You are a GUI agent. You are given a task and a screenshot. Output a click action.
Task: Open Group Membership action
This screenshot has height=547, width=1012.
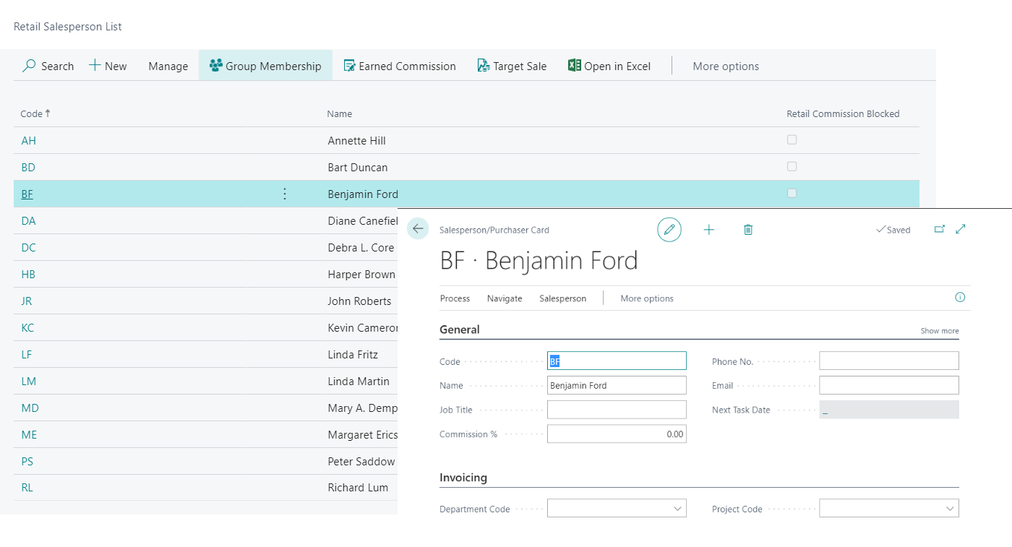pos(265,66)
